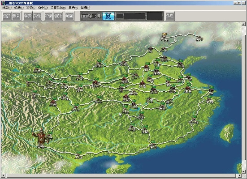Select the 梓潼 city icon
Image resolution: width=247 pixels, height=179 pixels.
(x=65, y=96)
